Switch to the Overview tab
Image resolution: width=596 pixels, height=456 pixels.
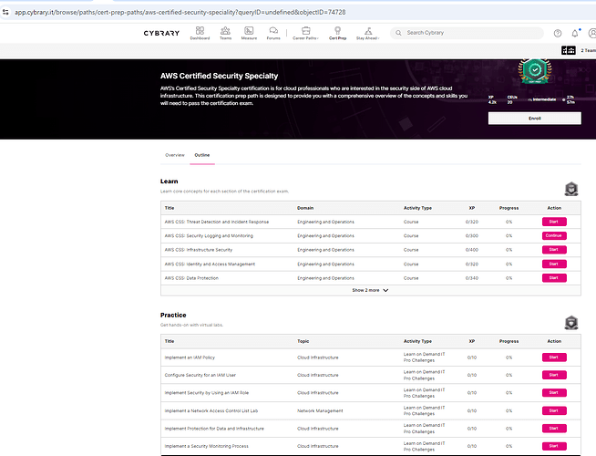174,155
